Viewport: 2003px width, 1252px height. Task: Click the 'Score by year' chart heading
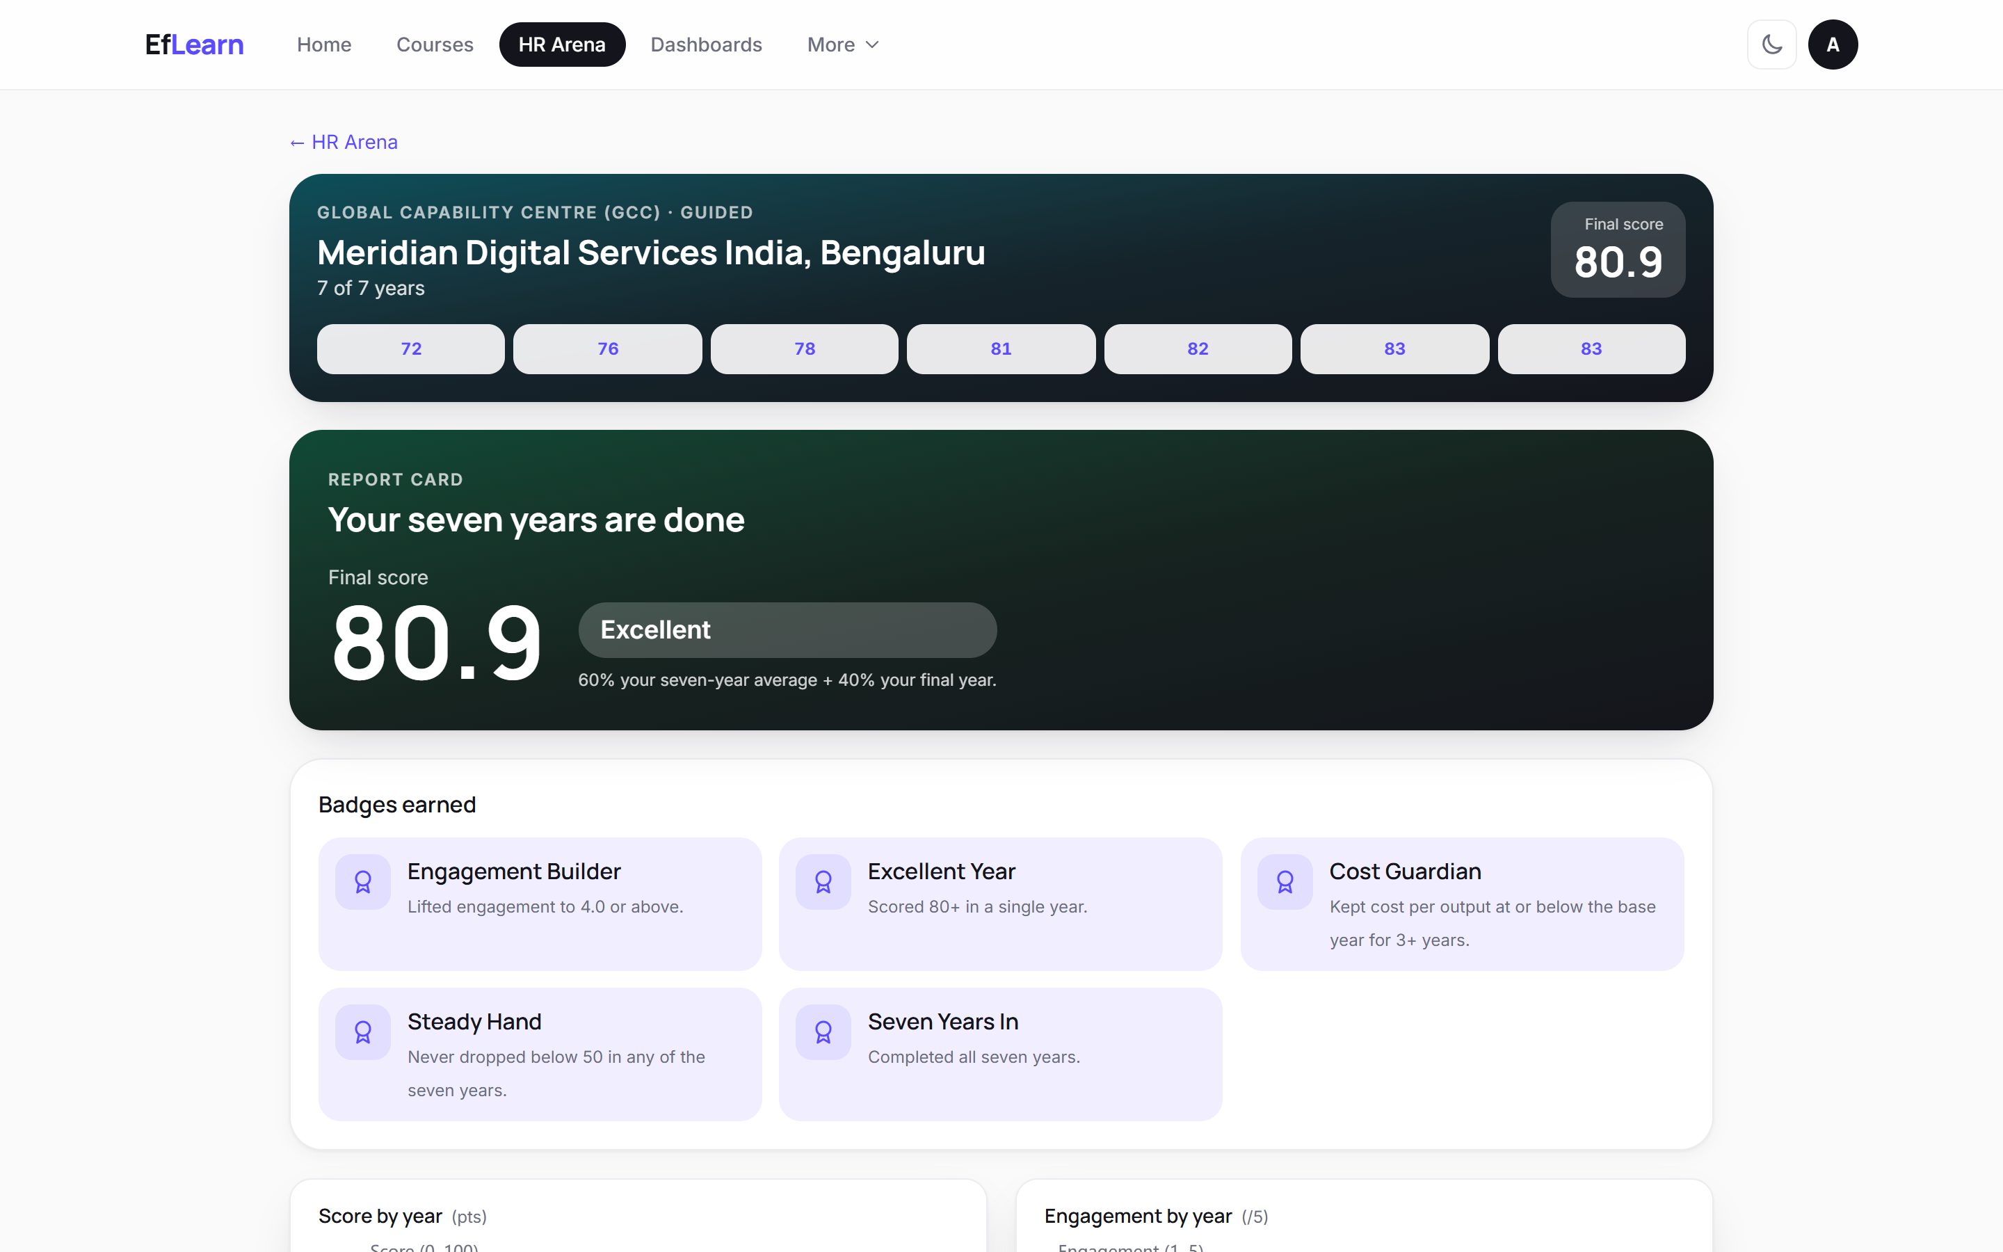(380, 1217)
